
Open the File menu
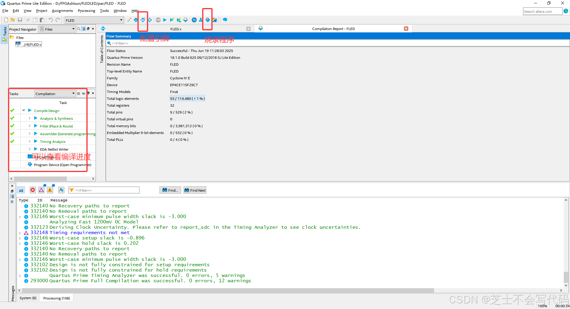[5, 11]
